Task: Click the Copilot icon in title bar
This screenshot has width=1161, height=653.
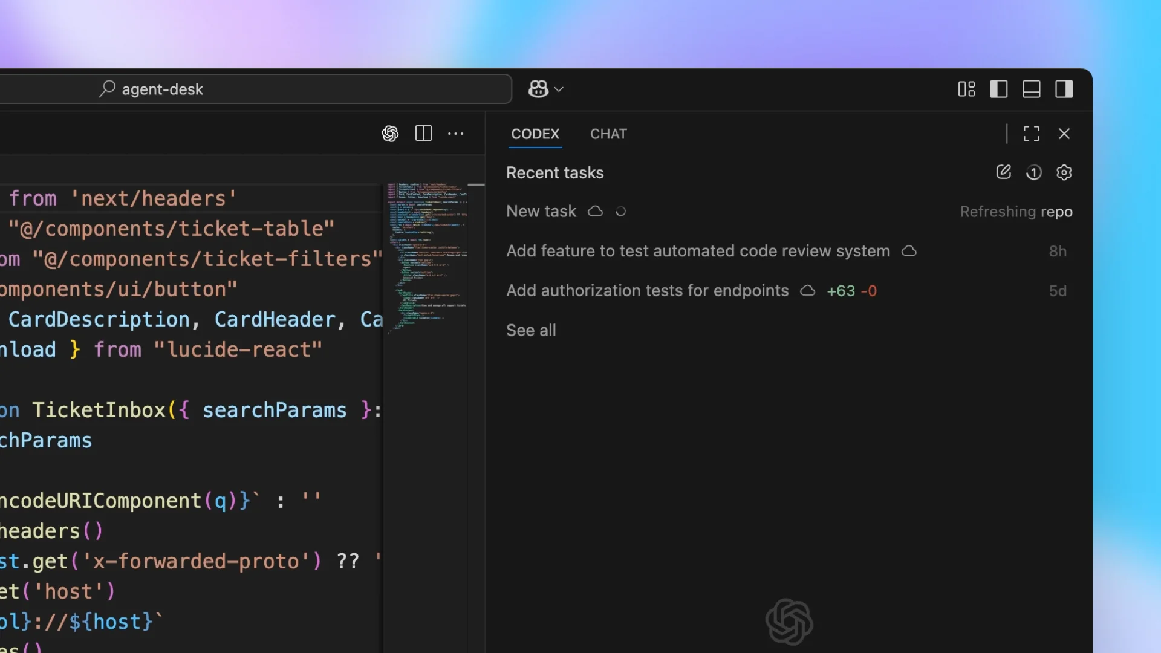Action: [538, 89]
